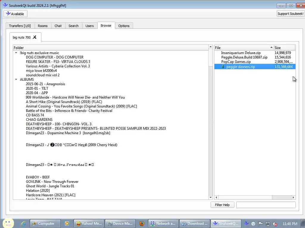Click the Available status button
Image resolution: width=305 pixels, height=228 pixels.
15,14
